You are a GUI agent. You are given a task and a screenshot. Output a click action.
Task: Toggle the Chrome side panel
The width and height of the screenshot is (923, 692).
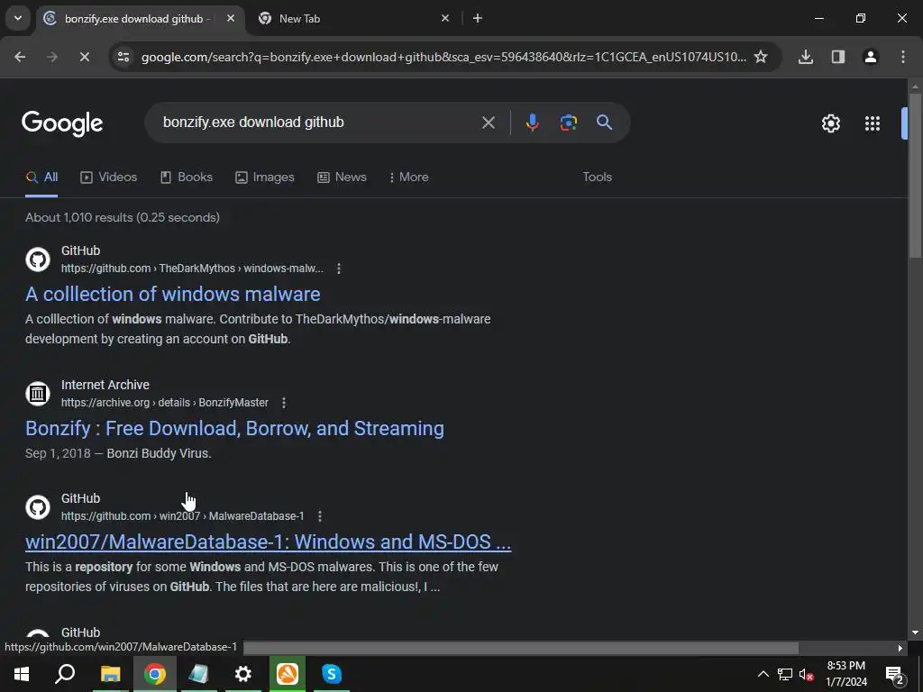[838, 57]
